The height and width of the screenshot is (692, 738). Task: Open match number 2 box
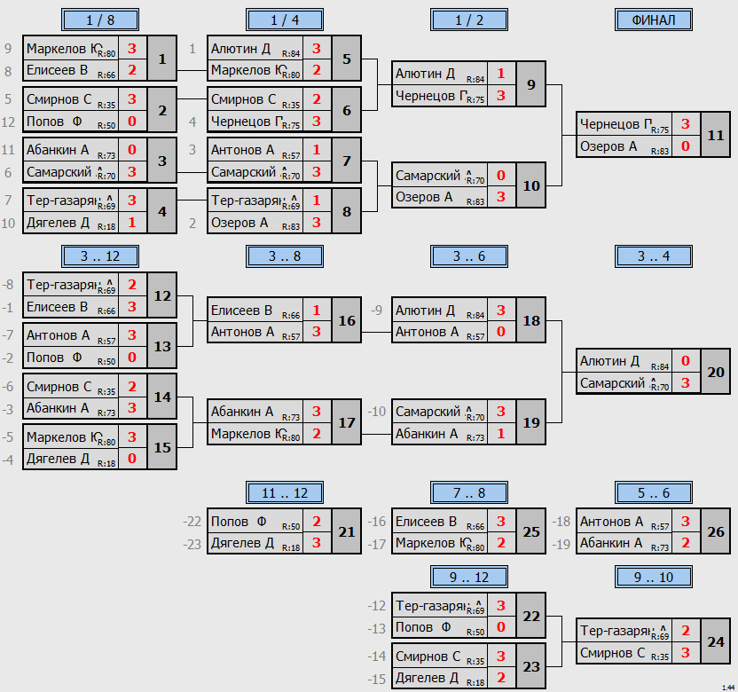tap(162, 110)
